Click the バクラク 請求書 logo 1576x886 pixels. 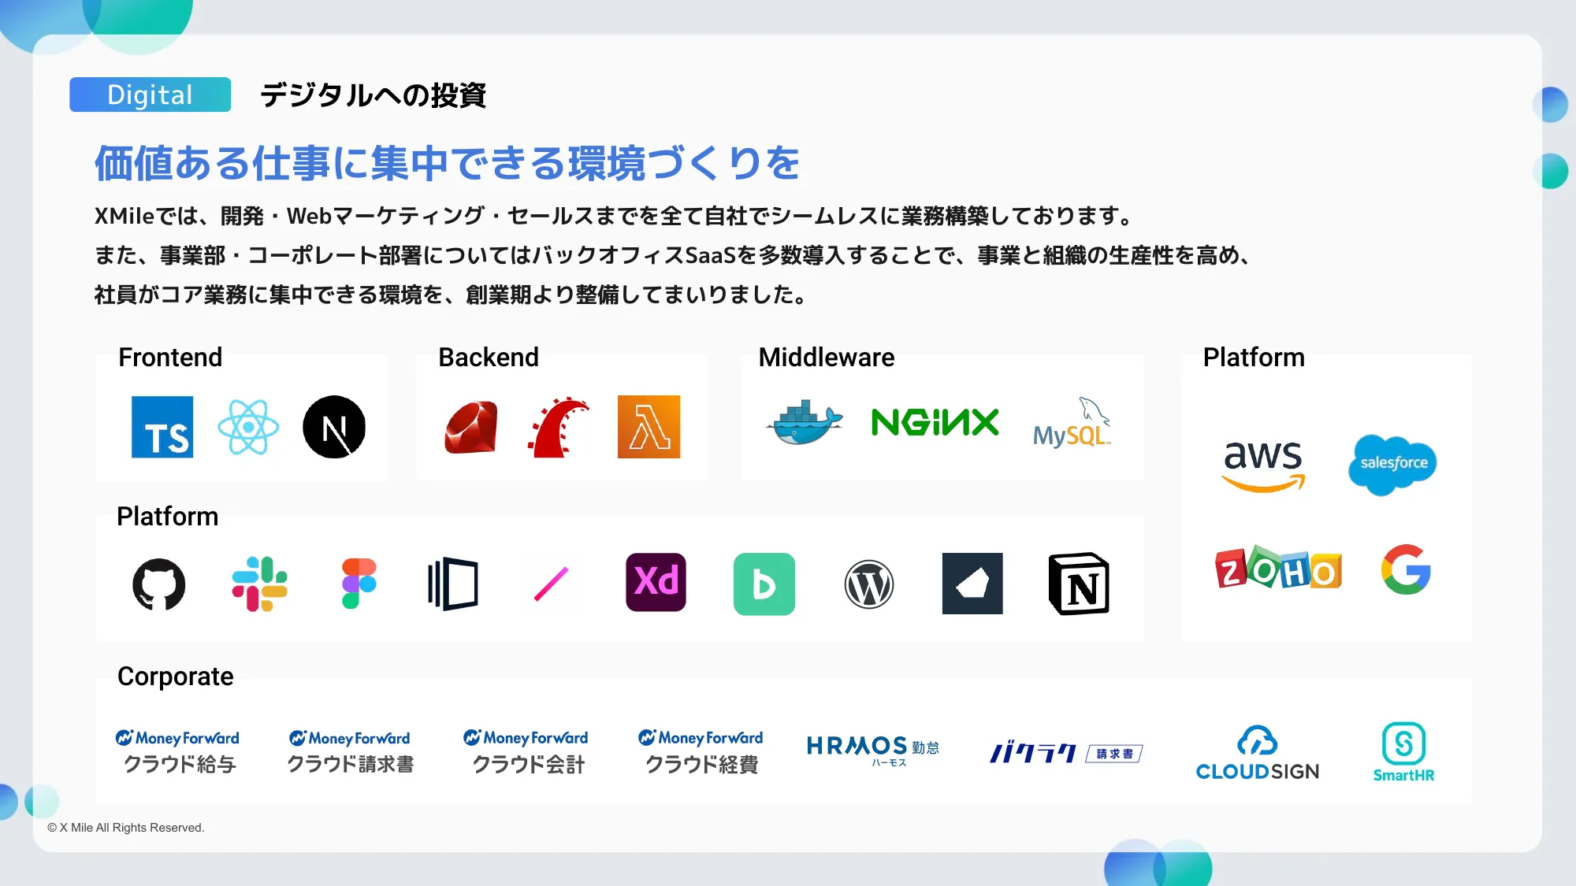[x=1066, y=753]
